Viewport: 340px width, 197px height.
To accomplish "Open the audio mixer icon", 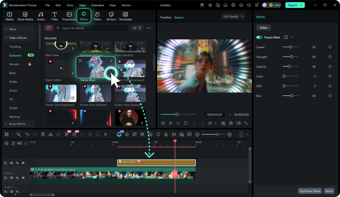I will [174, 135].
